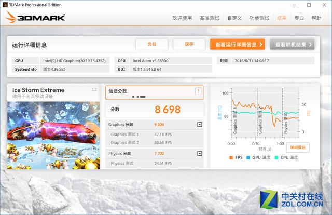Image resolution: width=332 pixels, height=215 pixels.
Task: Click the question mark help icon in 验证分数
Action: tap(198, 91)
